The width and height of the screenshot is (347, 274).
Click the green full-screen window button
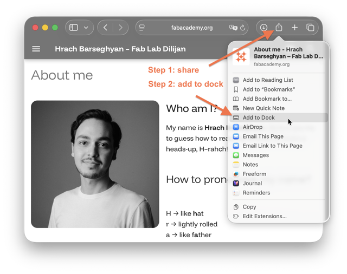[x=55, y=28]
